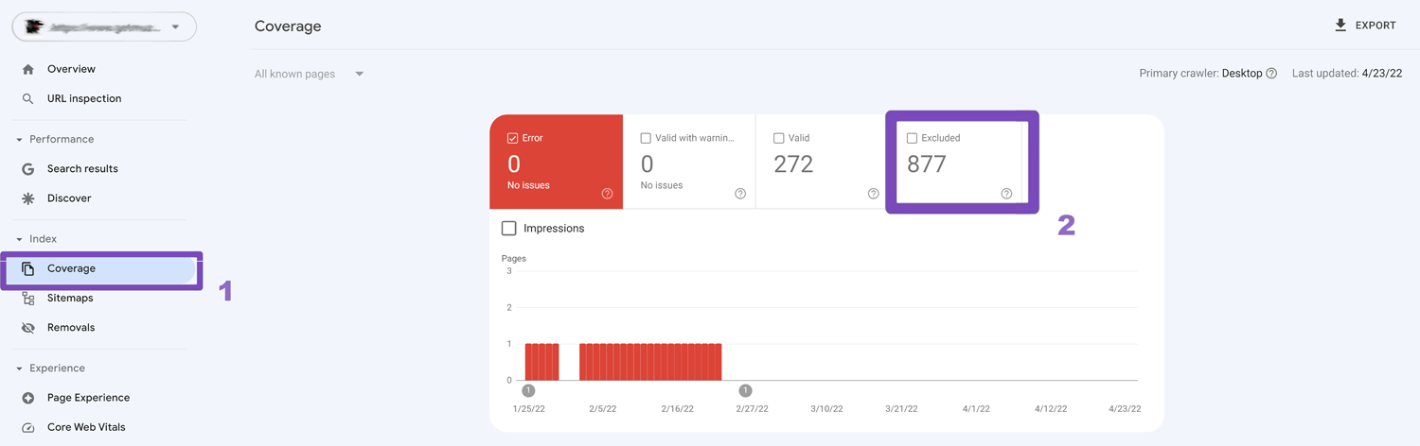Viewport: 1420px width, 446px height.
Task: Open help icon on the Excluded card
Action: tap(1006, 194)
